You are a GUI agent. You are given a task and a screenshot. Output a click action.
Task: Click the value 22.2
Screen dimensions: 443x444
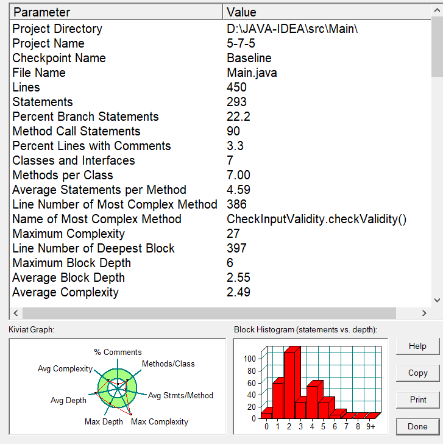click(238, 116)
